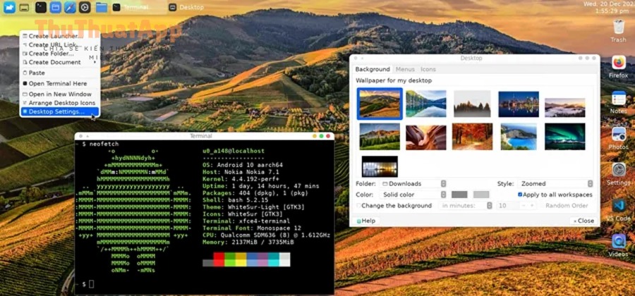Open the Settings desktop icon
Image resolution: width=635 pixels, height=296 pixels.
[x=618, y=173]
